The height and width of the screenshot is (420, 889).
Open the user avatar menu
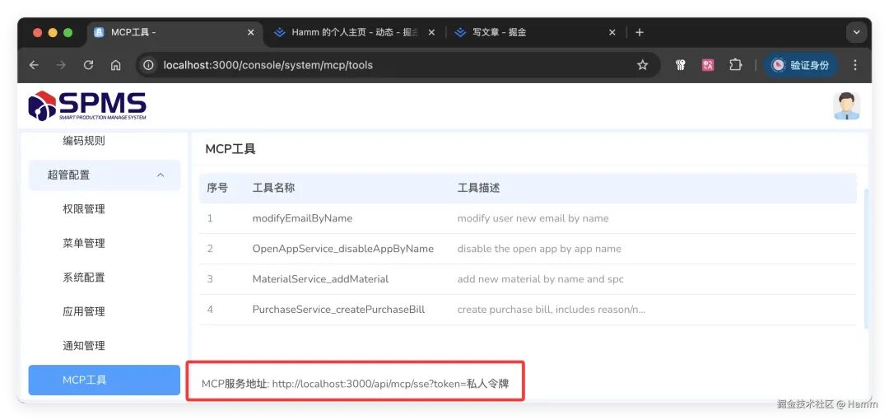click(x=846, y=105)
